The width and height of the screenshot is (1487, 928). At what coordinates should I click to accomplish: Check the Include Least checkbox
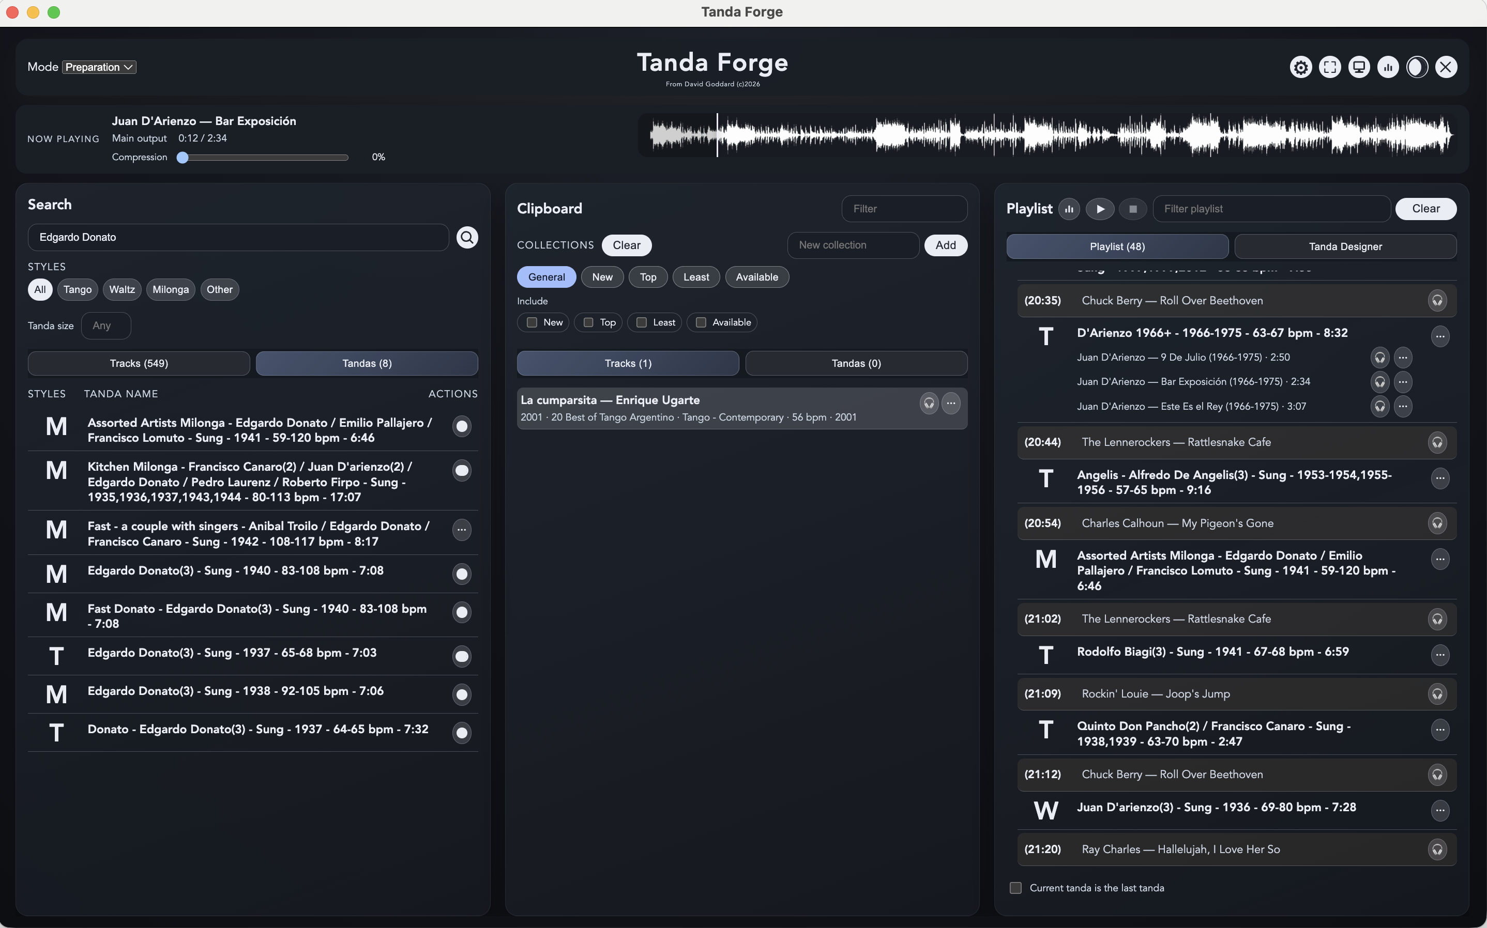(x=642, y=323)
